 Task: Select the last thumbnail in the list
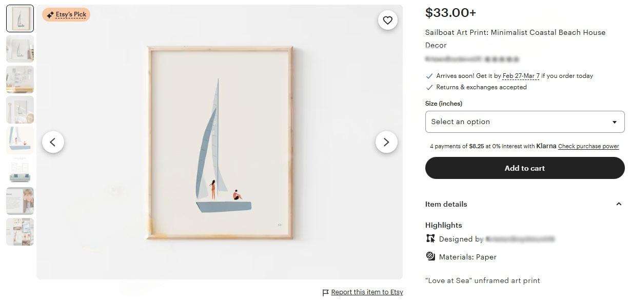pyautogui.click(x=20, y=232)
